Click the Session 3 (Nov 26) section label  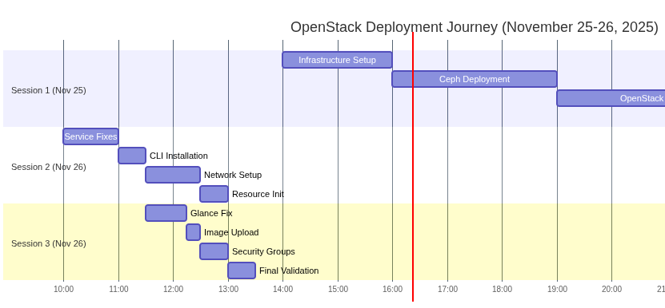[x=48, y=243]
